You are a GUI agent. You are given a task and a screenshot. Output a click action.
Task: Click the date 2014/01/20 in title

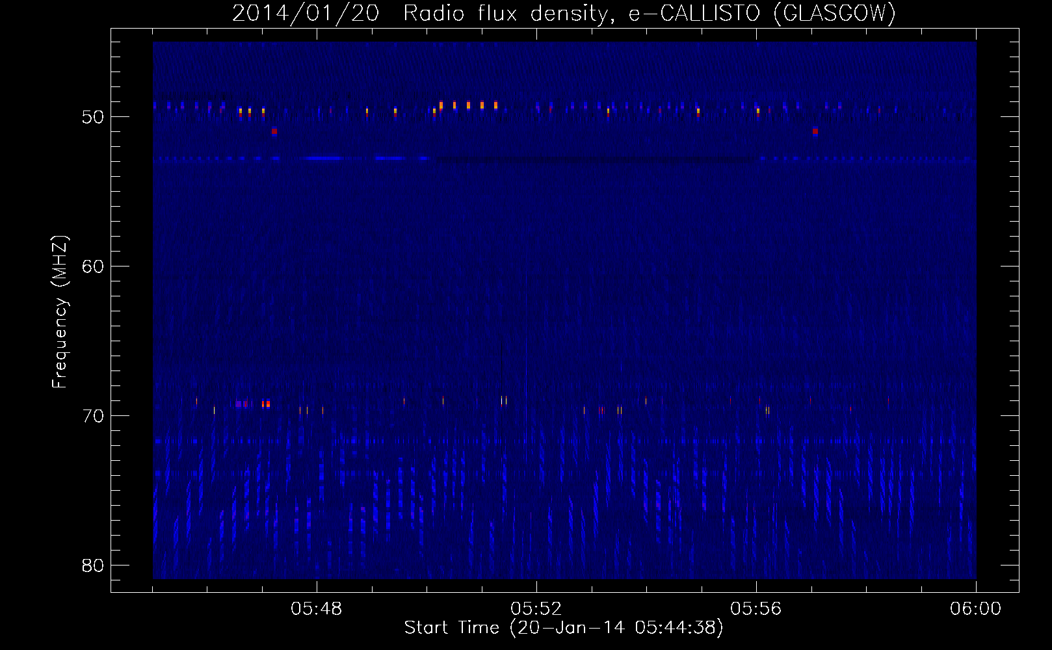click(306, 13)
